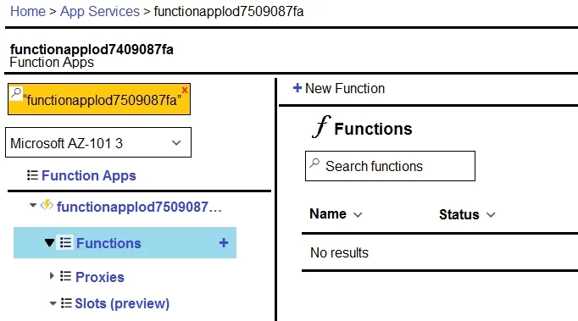Sort by the Name column header

[x=328, y=213]
